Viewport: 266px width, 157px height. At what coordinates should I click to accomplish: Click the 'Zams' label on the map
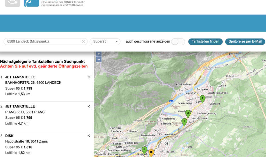199,102
